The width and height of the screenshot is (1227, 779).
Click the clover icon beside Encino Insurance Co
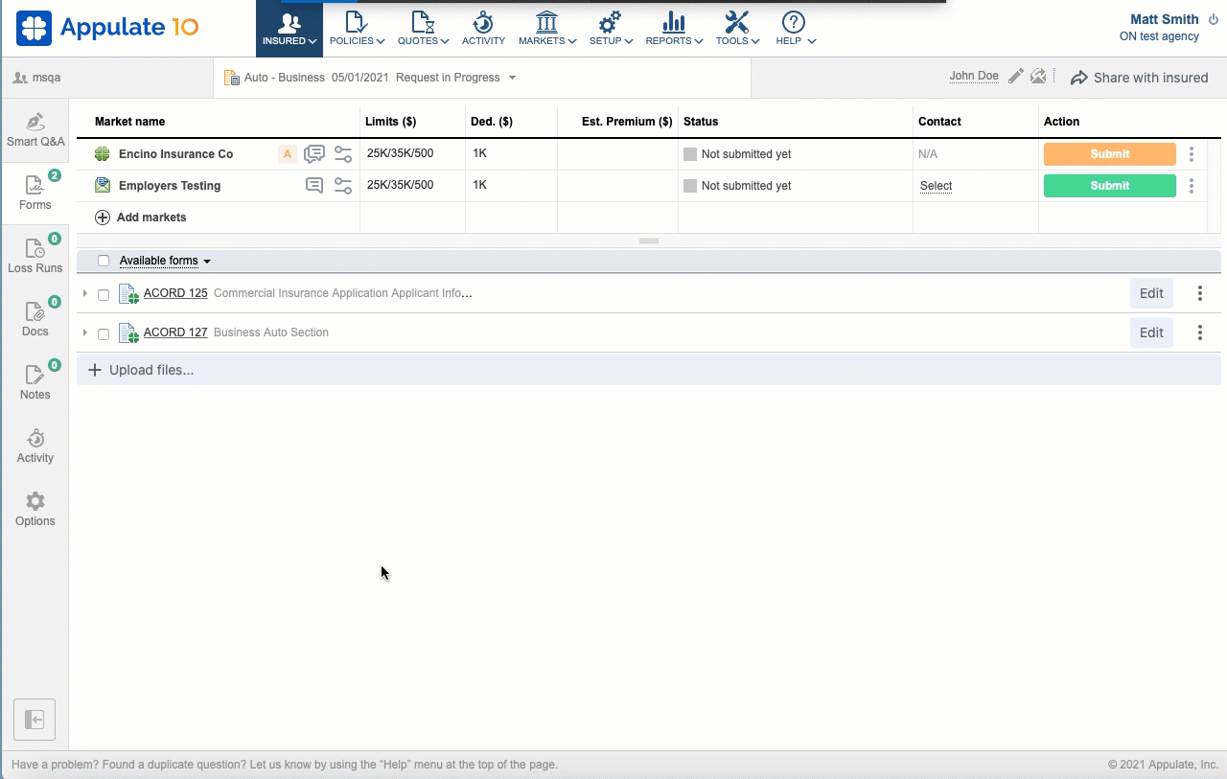point(103,154)
